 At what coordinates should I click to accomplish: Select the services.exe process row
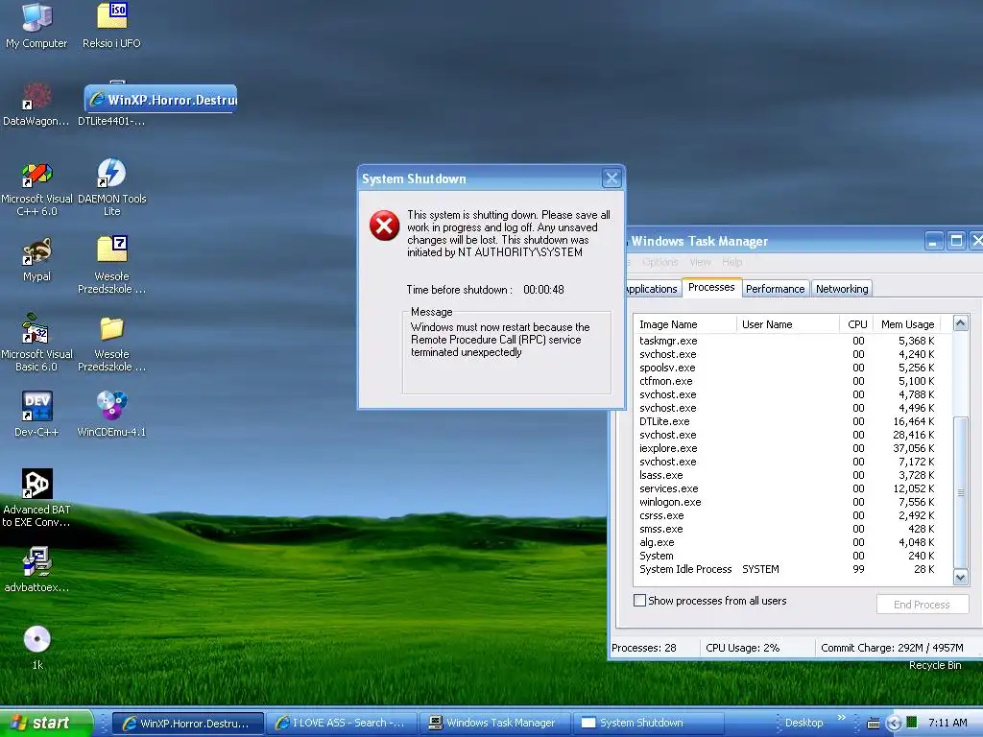pos(792,488)
